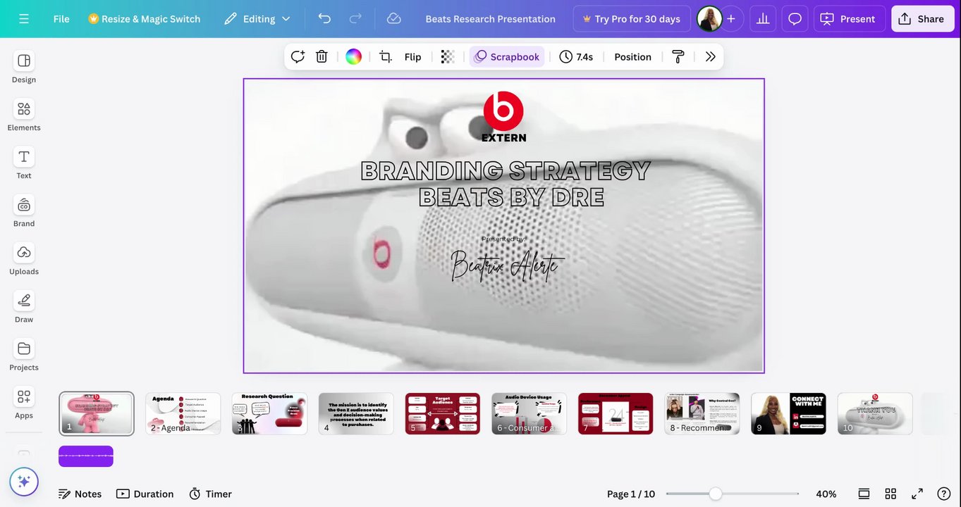Select slide 6 Consumer thumbnail
Screen dimensions: 961x507
[x=530, y=413]
